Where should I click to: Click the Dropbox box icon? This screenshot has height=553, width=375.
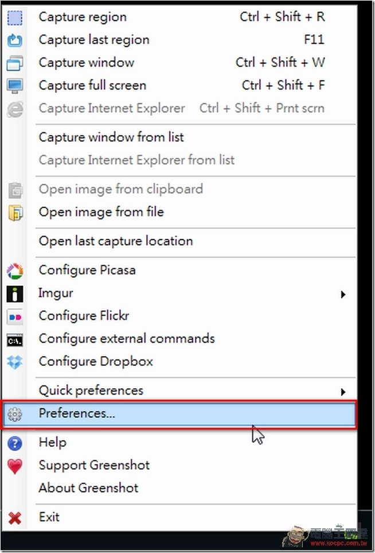pos(15,362)
